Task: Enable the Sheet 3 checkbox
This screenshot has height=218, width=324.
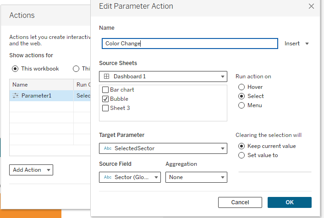Action: (105, 108)
